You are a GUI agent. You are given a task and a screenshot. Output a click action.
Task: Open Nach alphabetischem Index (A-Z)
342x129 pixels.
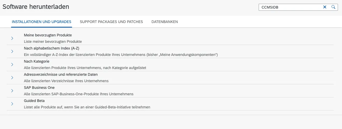click(51, 48)
